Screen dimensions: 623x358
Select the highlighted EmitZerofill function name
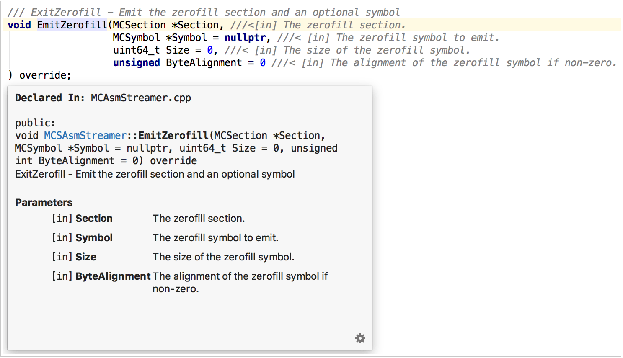tap(72, 25)
